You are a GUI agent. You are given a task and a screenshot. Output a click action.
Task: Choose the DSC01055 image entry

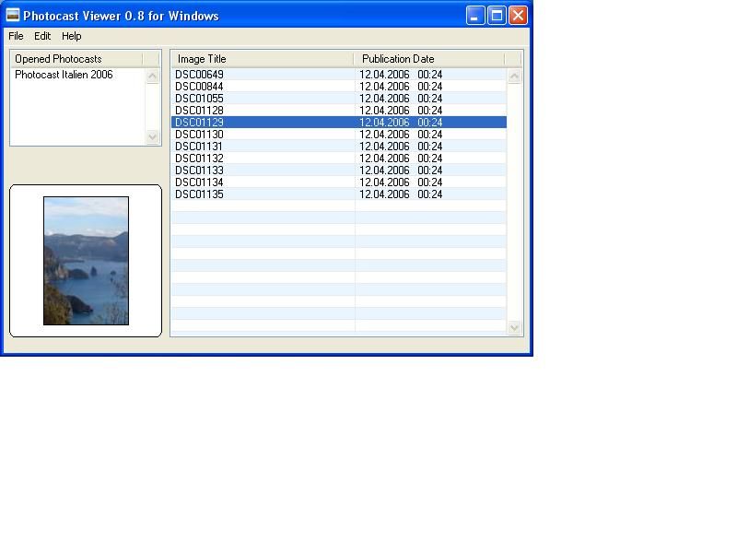click(x=199, y=99)
